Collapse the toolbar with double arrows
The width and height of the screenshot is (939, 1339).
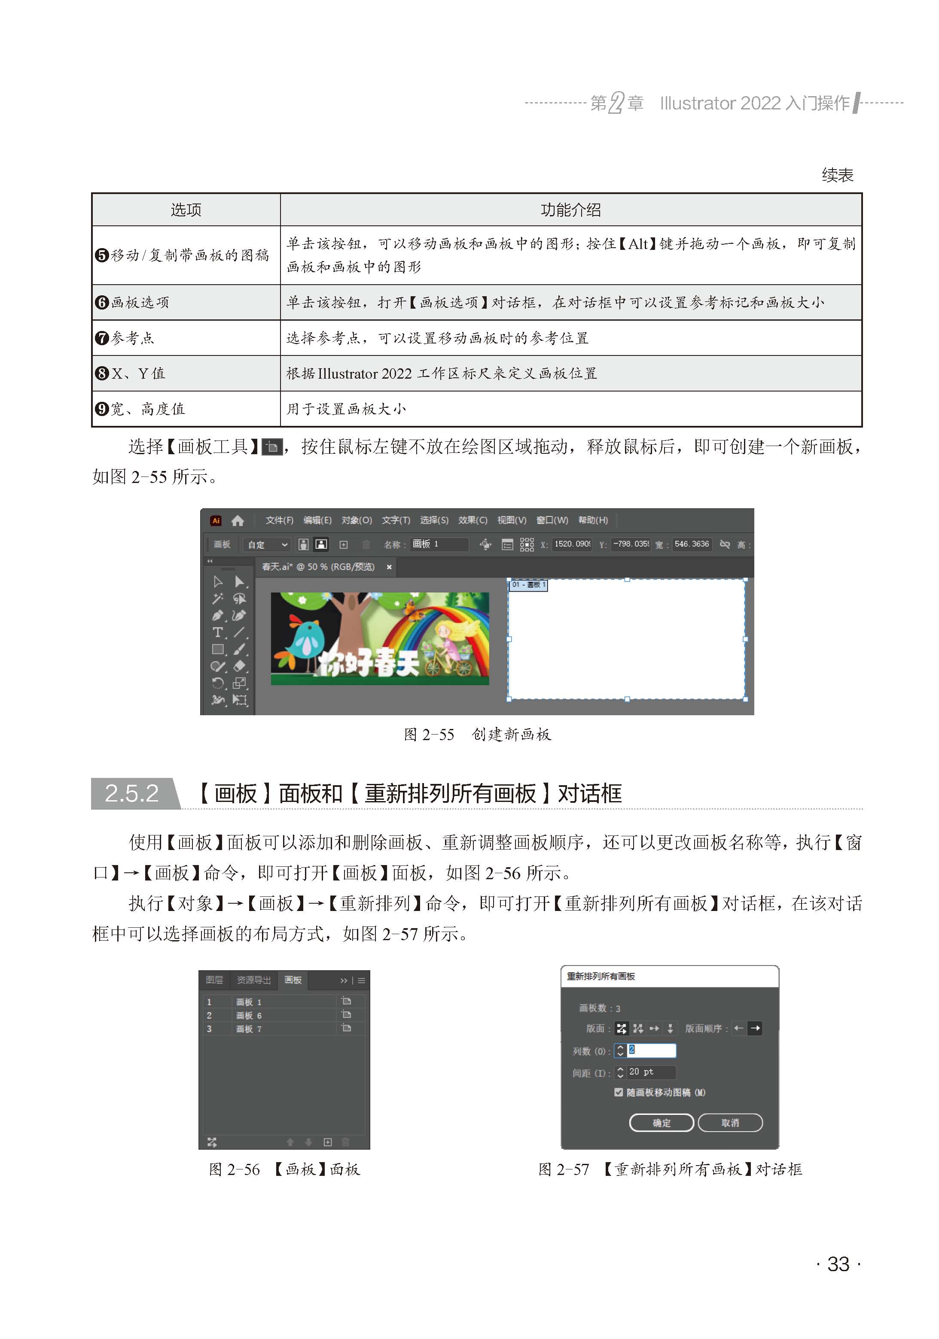point(210,561)
